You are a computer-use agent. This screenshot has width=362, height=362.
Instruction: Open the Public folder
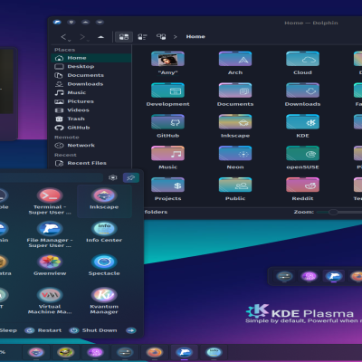[x=235, y=185]
